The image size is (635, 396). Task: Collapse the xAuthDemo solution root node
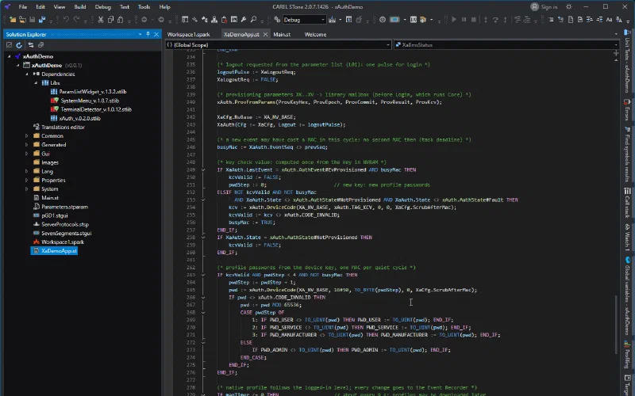pos(10,56)
